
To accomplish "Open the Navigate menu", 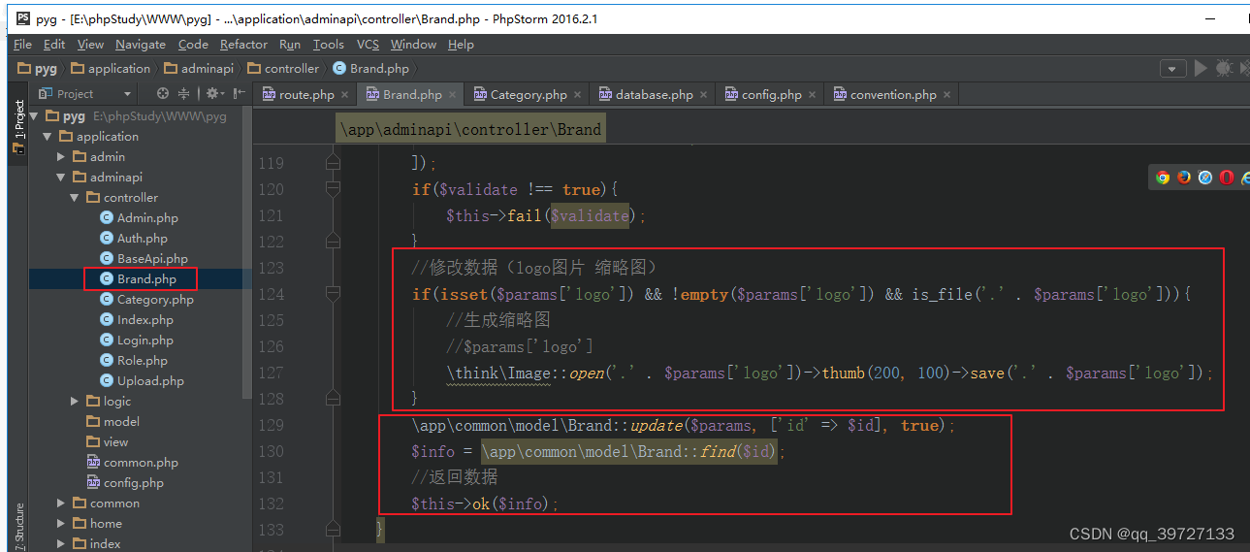I will click(x=140, y=45).
